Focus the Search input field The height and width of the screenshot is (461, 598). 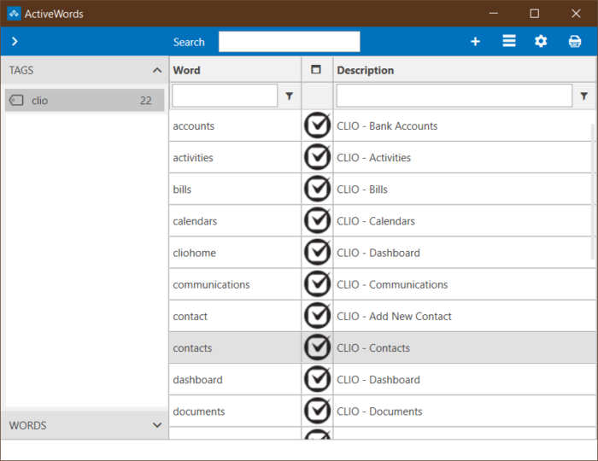tap(289, 42)
